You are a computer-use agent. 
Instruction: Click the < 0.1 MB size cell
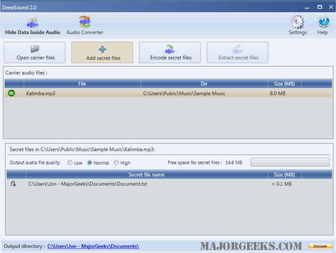(282, 184)
